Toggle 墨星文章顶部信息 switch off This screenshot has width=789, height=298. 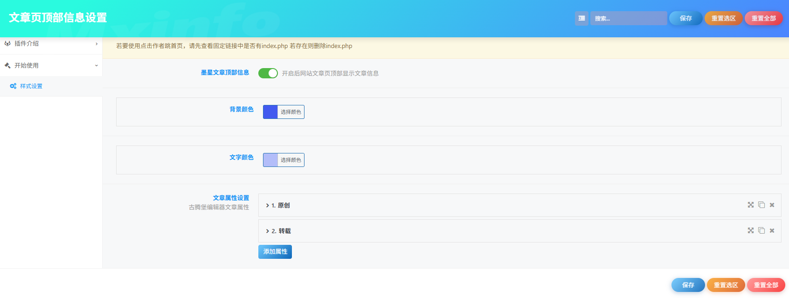pos(268,73)
